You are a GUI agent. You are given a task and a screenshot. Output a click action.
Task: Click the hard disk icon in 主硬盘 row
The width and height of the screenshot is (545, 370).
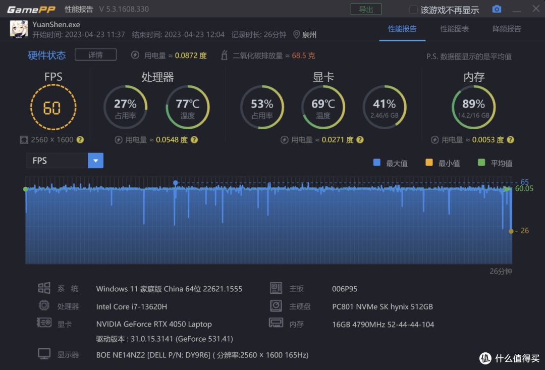click(x=276, y=306)
